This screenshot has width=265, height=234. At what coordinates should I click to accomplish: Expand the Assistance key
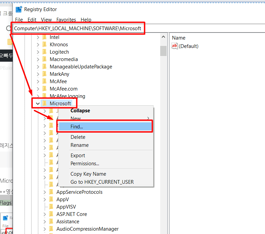tap(45, 222)
